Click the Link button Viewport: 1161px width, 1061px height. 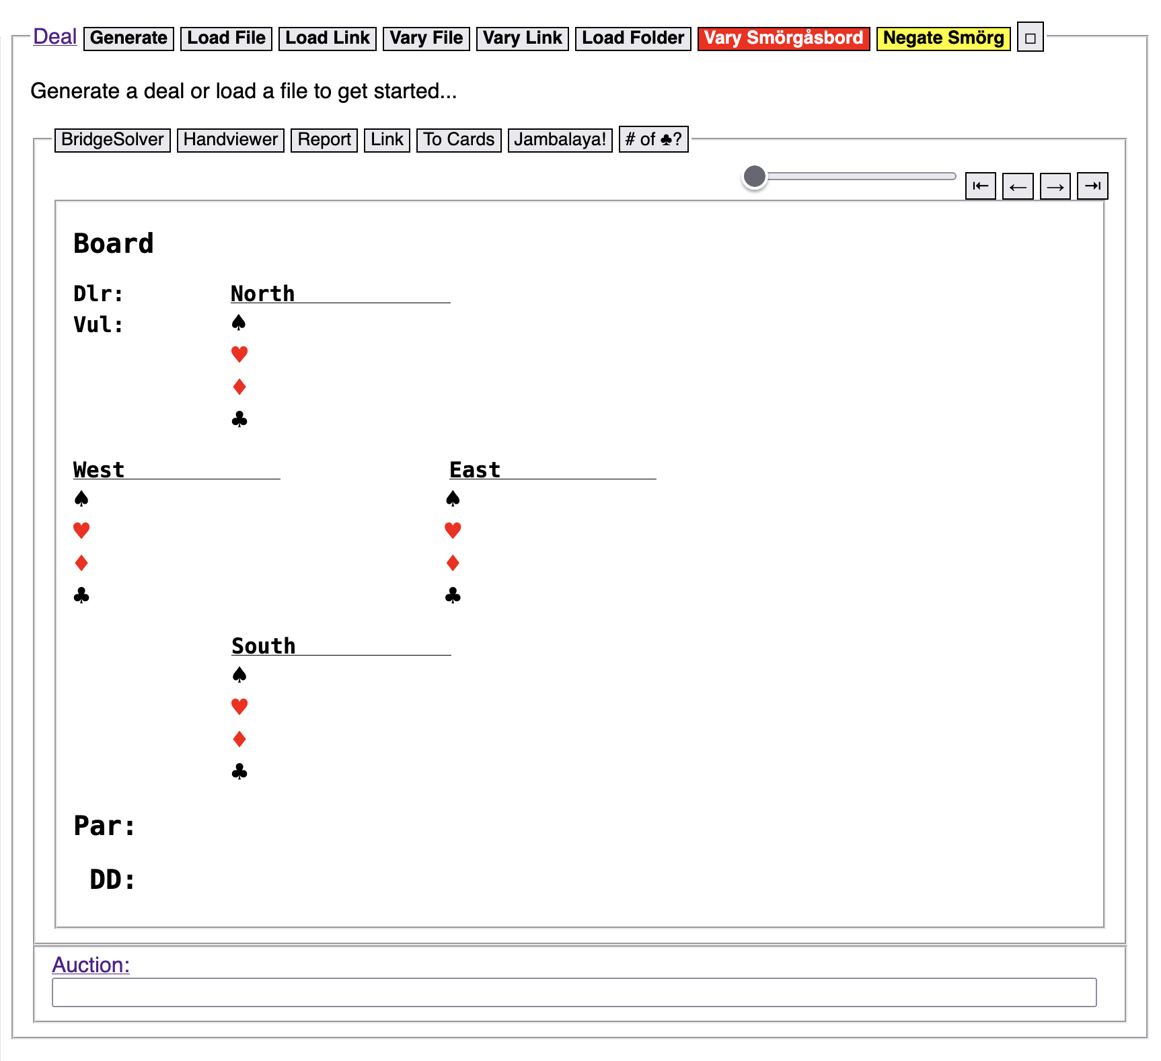tap(387, 140)
